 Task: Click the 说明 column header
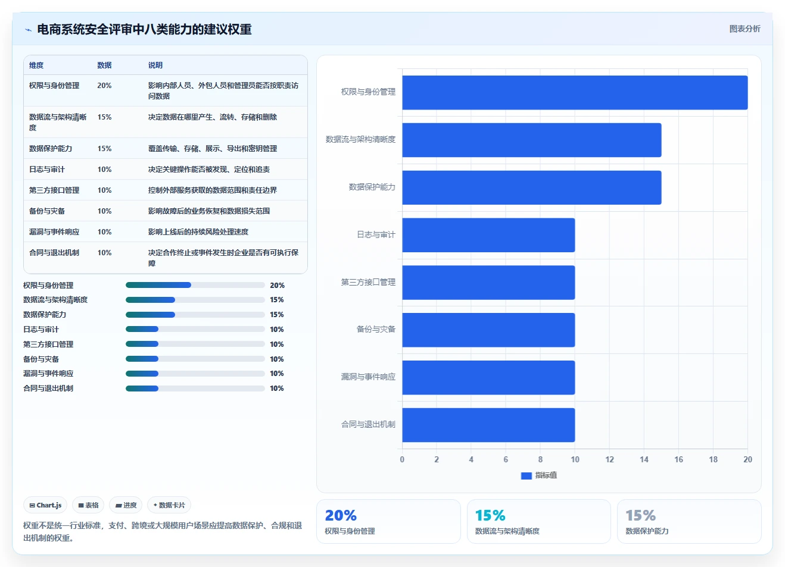coord(155,65)
